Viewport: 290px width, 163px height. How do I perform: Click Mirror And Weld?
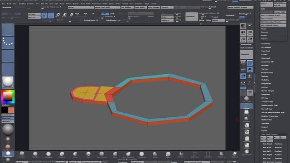point(107,7)
